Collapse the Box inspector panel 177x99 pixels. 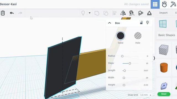tap(110, 23)
